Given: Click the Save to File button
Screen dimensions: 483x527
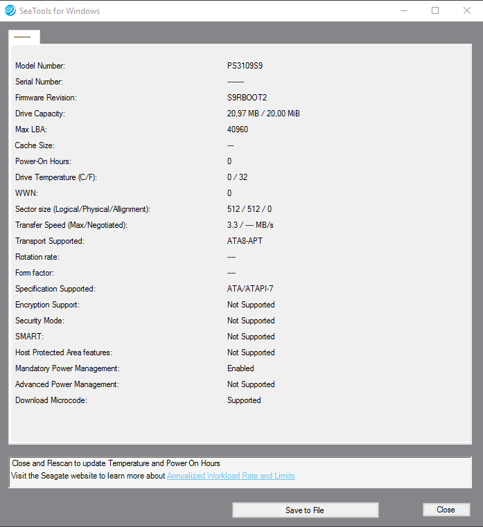Looking at the screenshot, I should click(306, 510).
